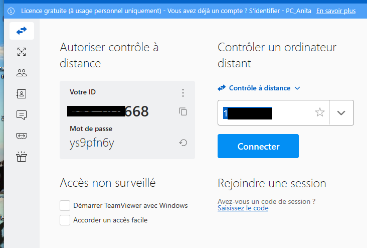
Task: Open the gift box icon in sidebar
Action: 22,157
